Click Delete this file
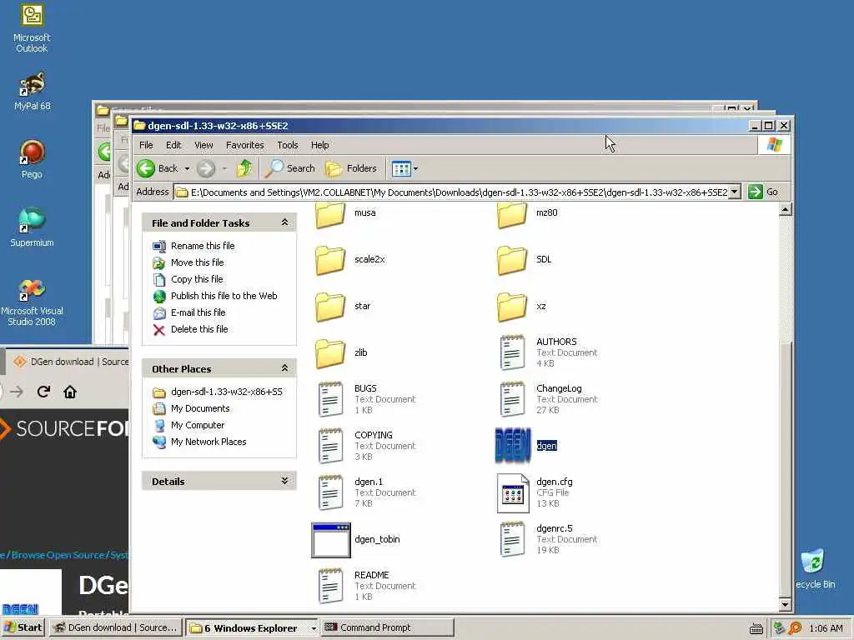The width and height of the screenshot is (854, 640). [x=199, y=329]
